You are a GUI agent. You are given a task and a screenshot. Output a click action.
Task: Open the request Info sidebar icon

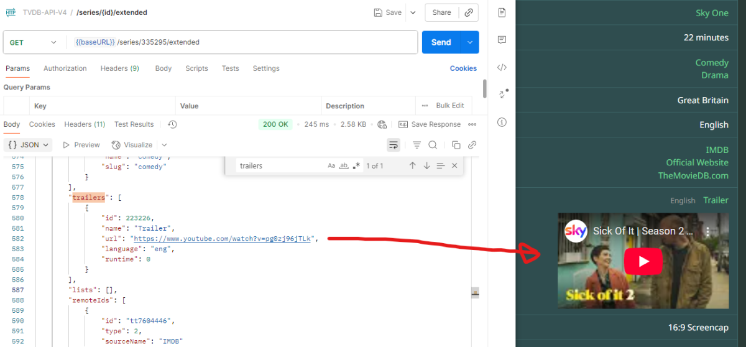(x=502, y=122)
